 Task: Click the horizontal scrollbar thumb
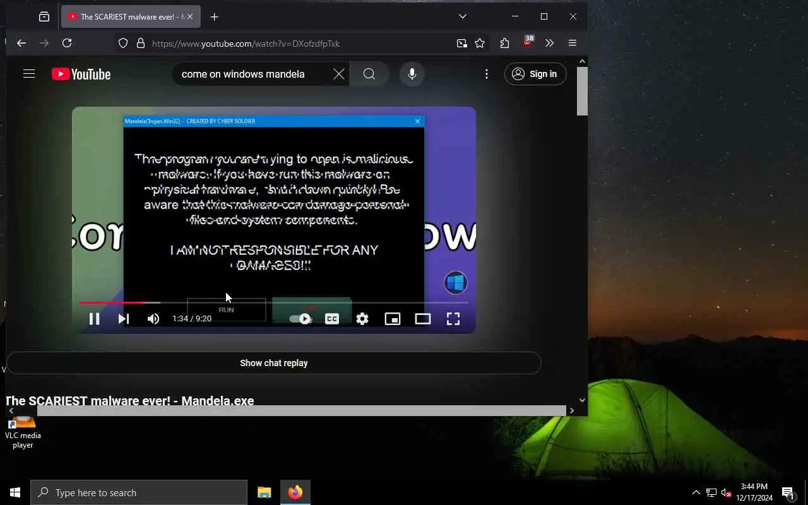pos(301,410)
